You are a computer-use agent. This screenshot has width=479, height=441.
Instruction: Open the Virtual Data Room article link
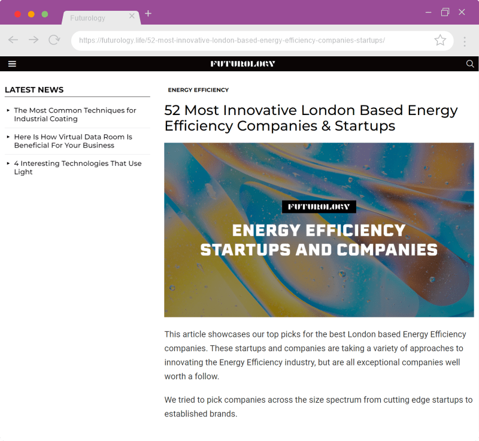point(73,141)
